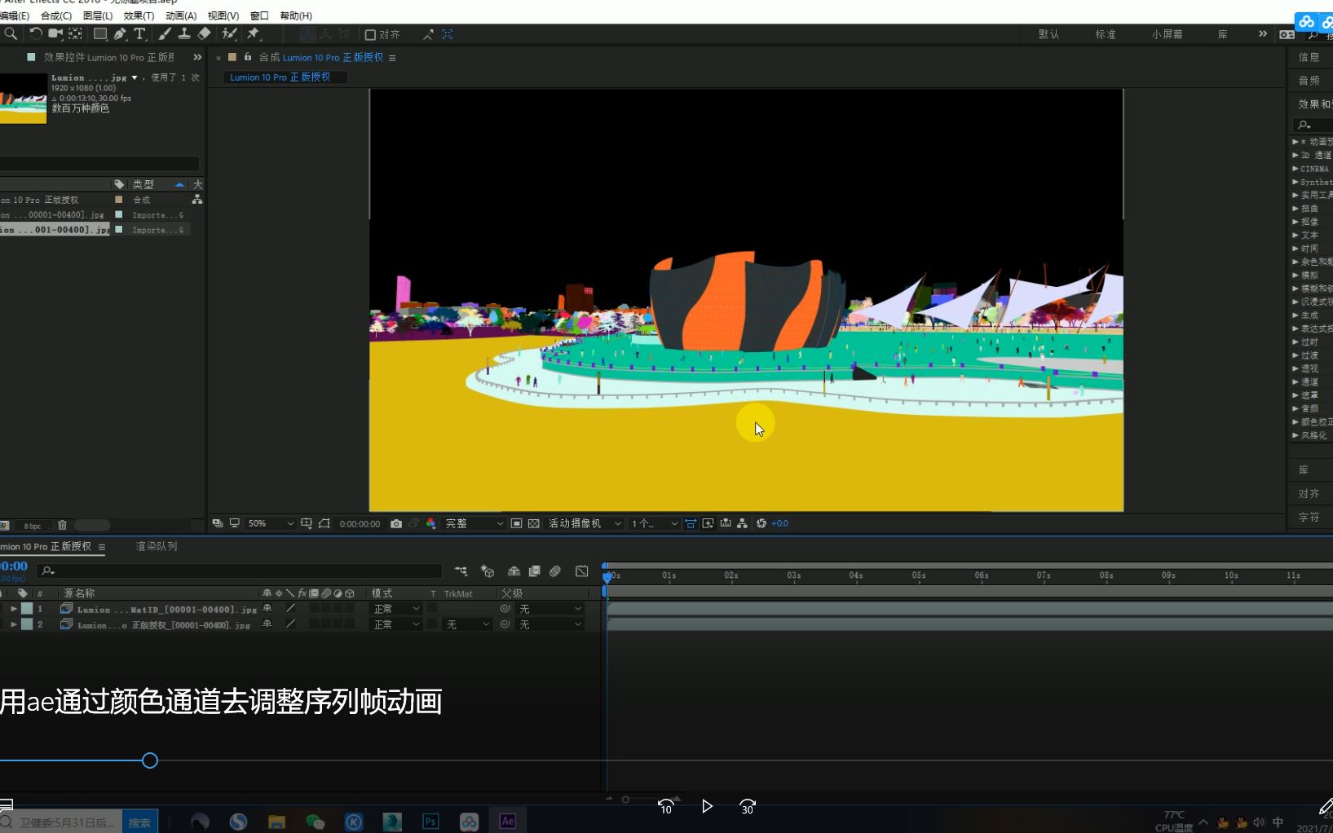
Task: Toggle shy switch for layer 2
Action: pos(267,624)
